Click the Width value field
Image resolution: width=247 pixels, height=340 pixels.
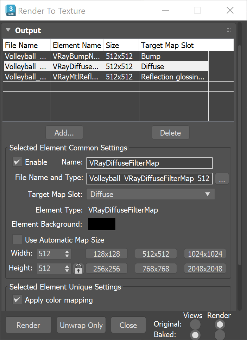tap(51, 254)
